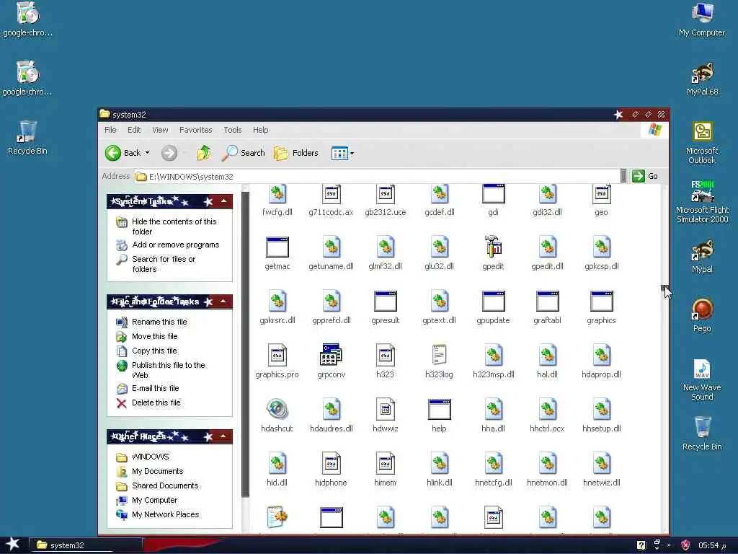Open My Documents in Other Places

tap(157, 472)
